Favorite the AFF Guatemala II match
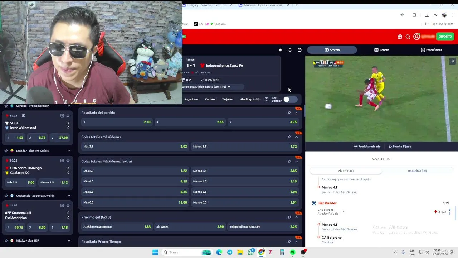Screen dimensions: 458x258 [68, 205]
